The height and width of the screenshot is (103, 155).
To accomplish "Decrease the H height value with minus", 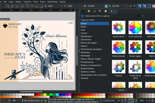I will point(124,6).
